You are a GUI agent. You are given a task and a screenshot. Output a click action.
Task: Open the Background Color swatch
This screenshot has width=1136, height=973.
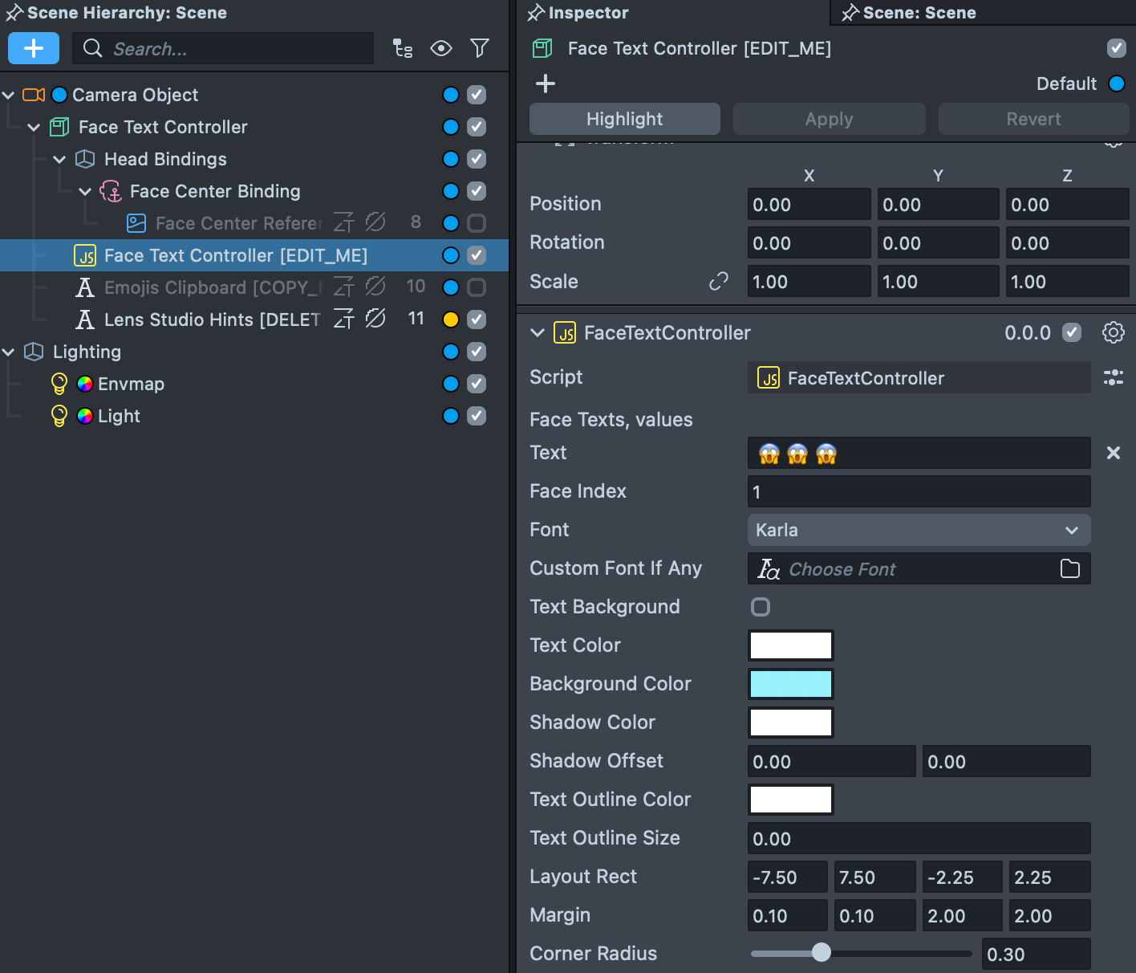point(790,684)
